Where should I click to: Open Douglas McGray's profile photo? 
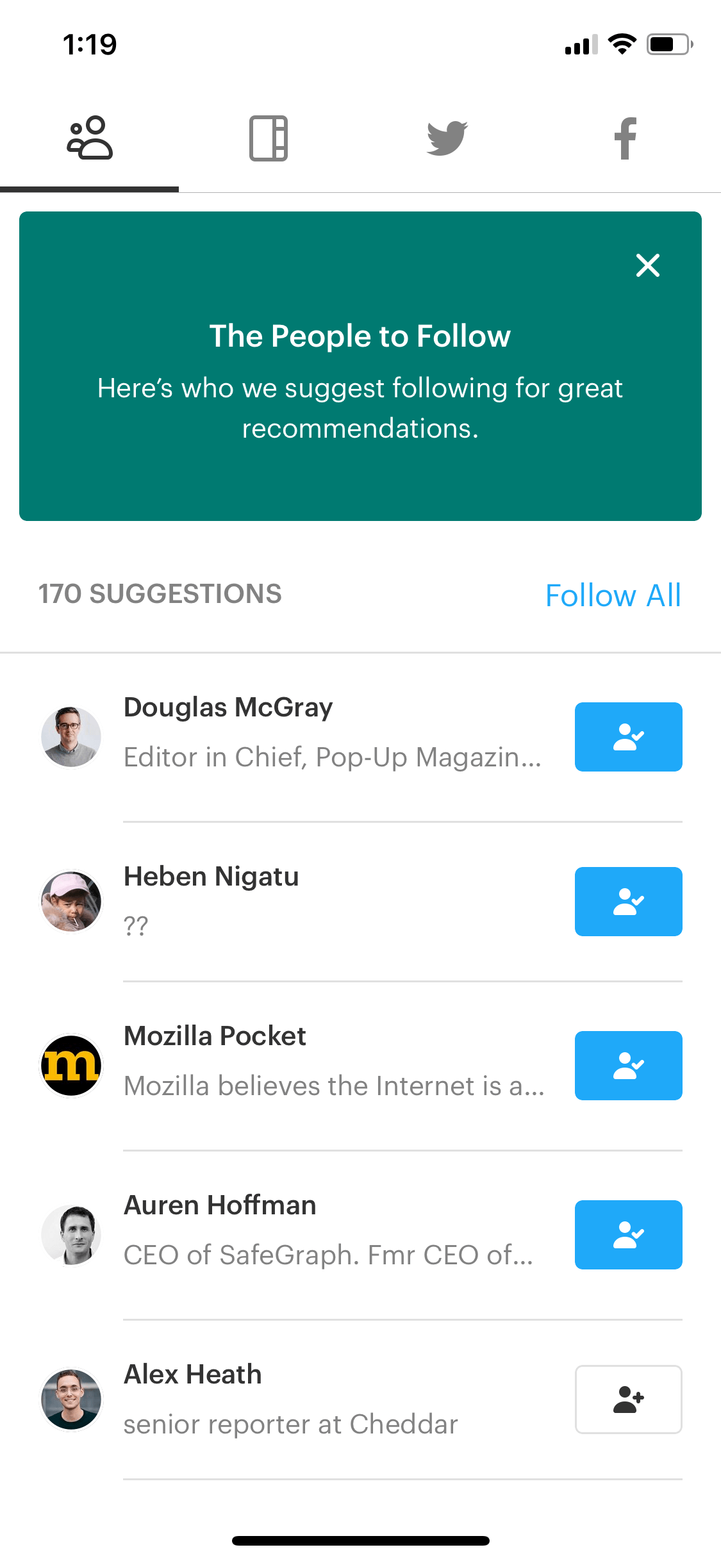[x=71, y=737]
